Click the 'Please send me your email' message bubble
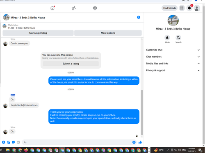Screen dimensions: 205x153 coord(94,81)
